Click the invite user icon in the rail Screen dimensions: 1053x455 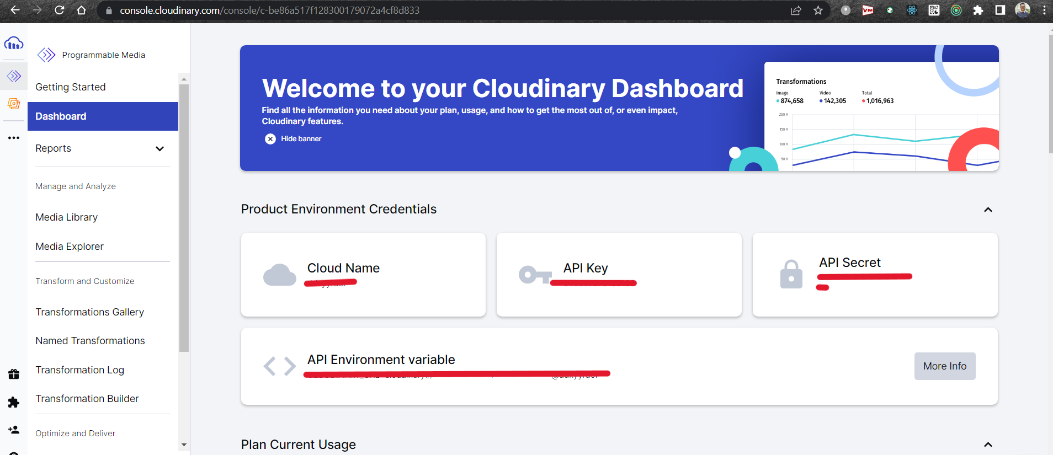click(x=14, y=430)
